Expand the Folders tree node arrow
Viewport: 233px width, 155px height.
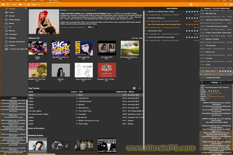click(x=2, y=46)
